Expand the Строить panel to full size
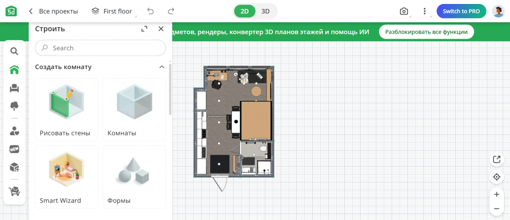This screenshot has height=220, width=510. tap(144, 29)
